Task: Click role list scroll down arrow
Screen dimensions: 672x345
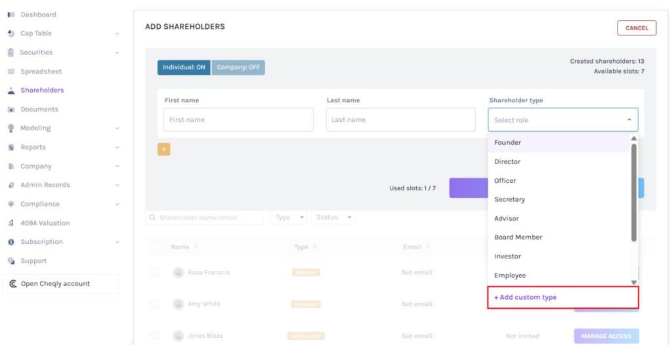Action: (x=634, y=283)
